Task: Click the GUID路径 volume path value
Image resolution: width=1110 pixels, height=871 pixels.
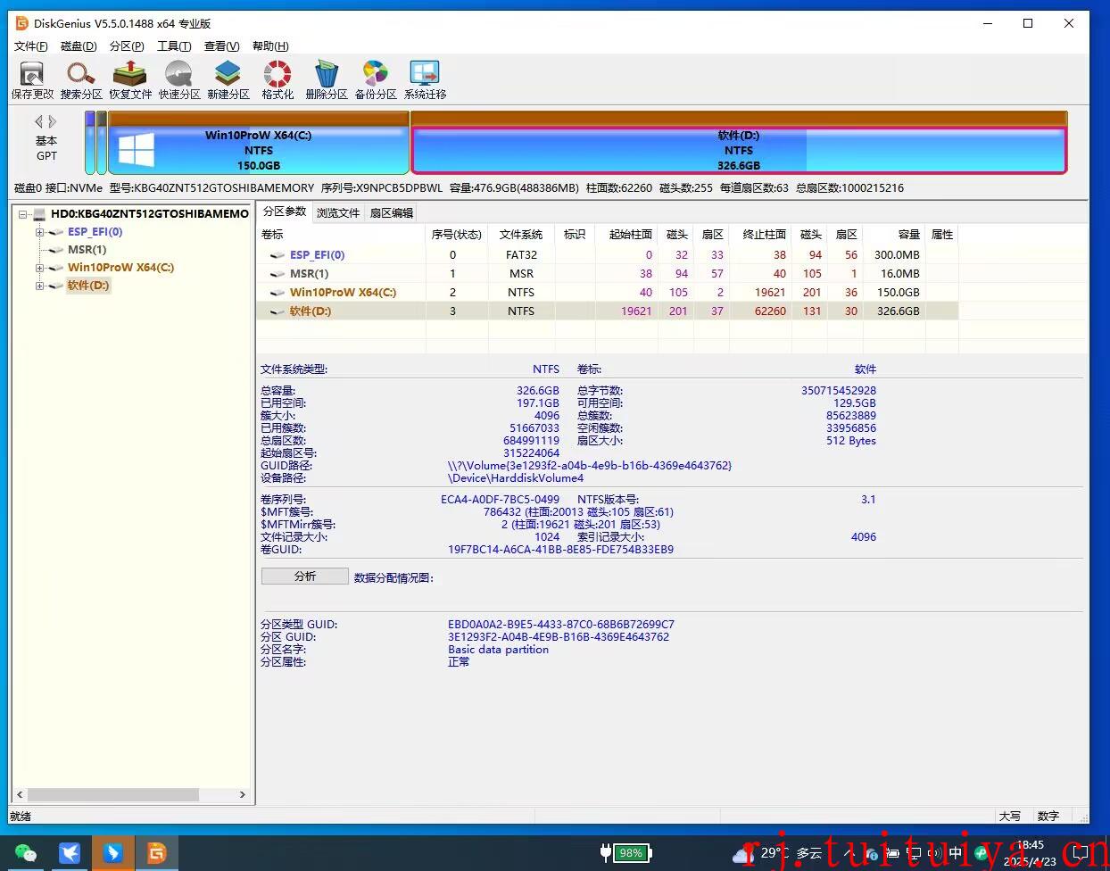Action: click(590, 466)
